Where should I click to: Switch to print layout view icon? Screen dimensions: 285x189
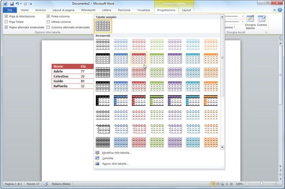click(x=213, y=184)
